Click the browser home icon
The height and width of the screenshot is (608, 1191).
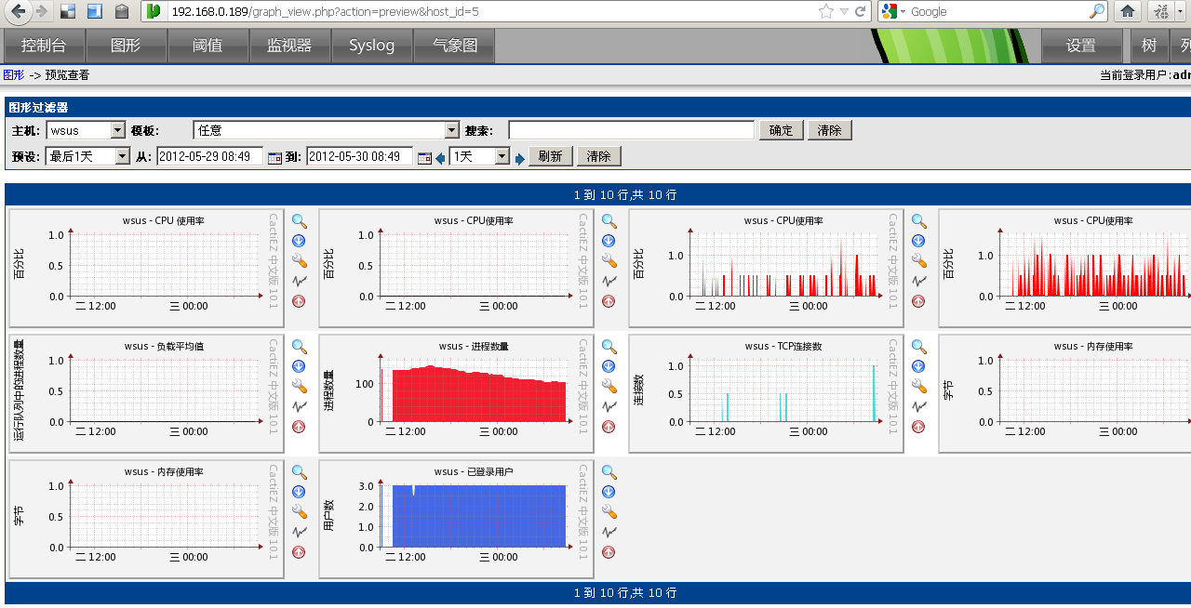click(x=1128, y=11)
